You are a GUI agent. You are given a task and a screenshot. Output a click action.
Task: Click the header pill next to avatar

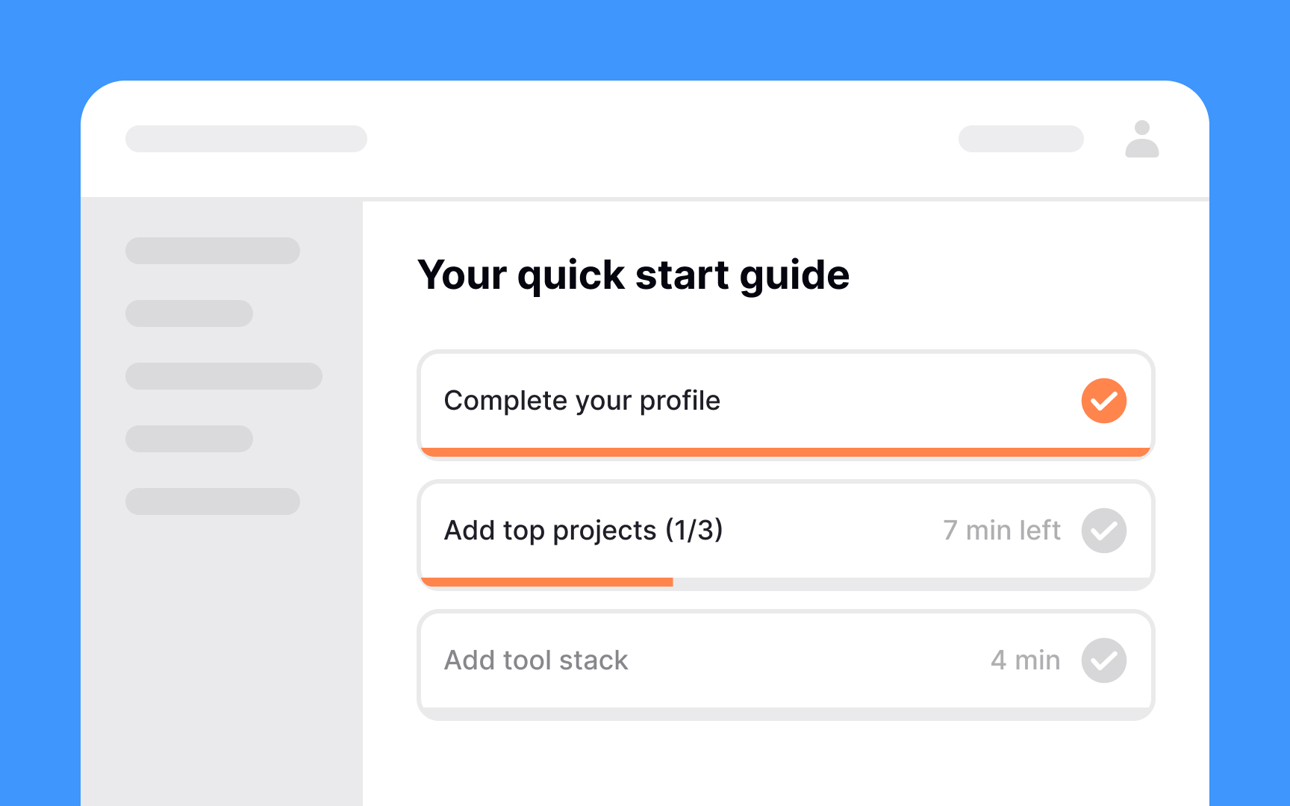pos(1021,139)
